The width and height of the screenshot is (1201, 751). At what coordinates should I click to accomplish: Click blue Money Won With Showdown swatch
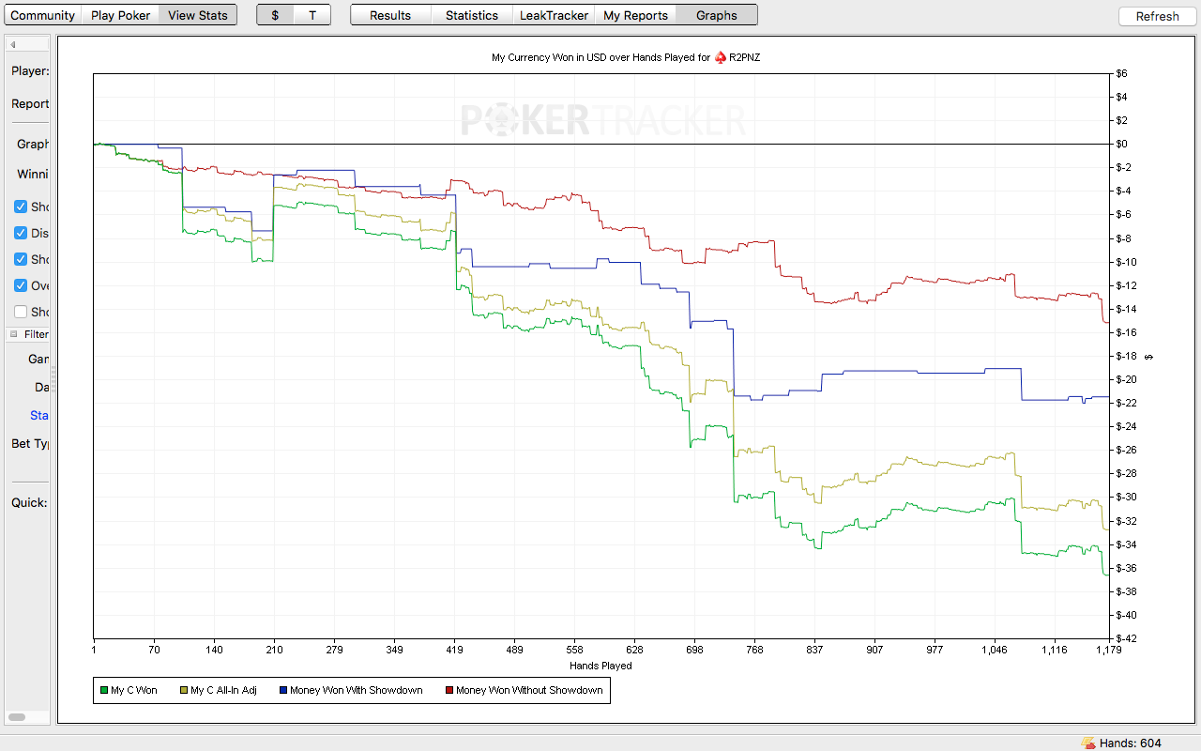click(283, 691)
